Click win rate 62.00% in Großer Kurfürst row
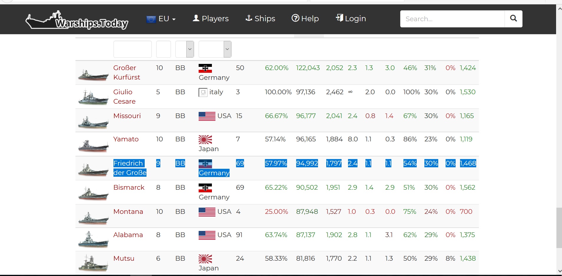562x276 pixels. (x=276, y=68)
